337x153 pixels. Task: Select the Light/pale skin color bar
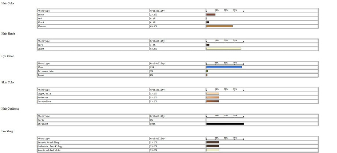point(212,94)
